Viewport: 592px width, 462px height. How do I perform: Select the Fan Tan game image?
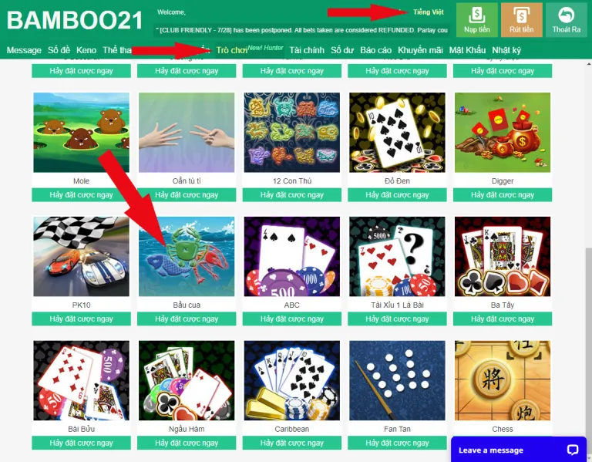pyautogui.click(x=397, y=380)
